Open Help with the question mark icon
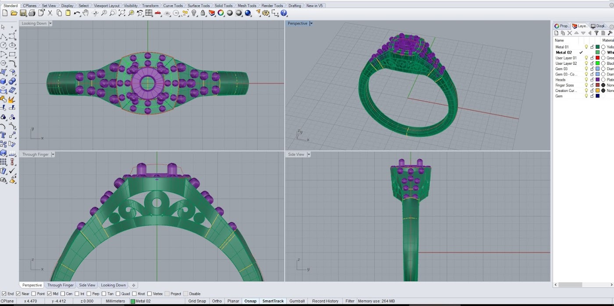Viewport: 614px width, 306px height. click(284, 13)
